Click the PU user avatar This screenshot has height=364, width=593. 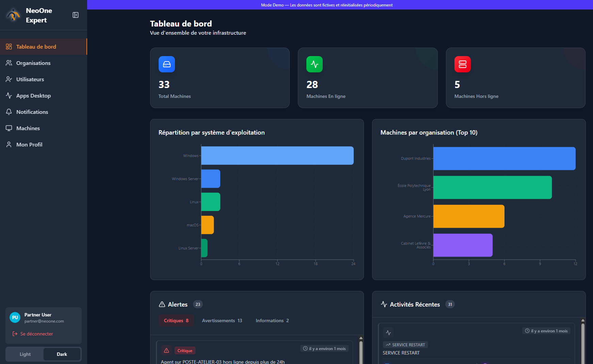[x=15, y=317]
